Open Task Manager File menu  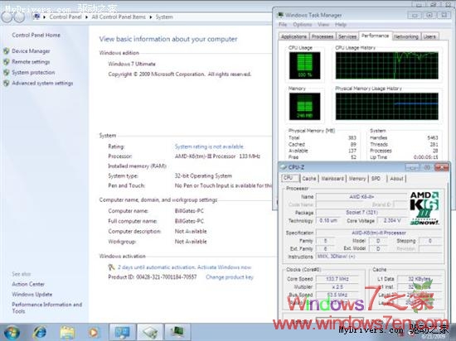click(283, 25)
